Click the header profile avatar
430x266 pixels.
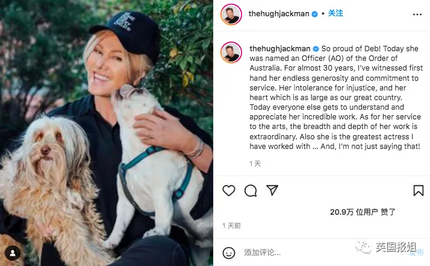[x=231, y=14]
